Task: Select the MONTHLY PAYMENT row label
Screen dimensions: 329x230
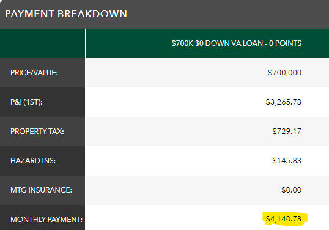Action: coord(46,220)
